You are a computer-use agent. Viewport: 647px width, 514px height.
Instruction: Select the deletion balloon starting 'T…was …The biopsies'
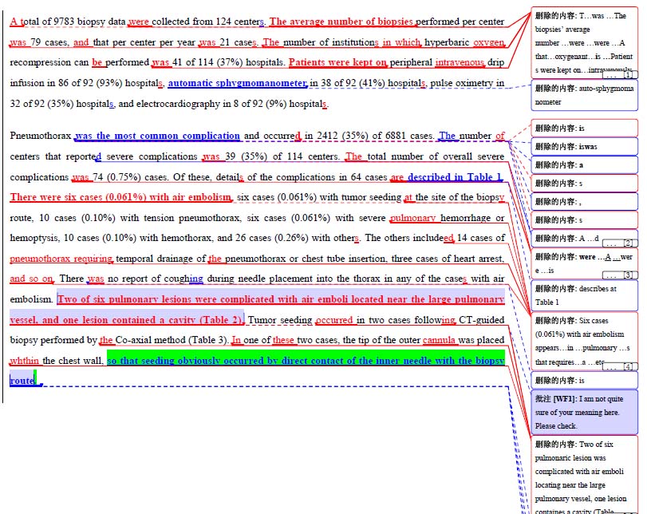(x=584, y=43)
